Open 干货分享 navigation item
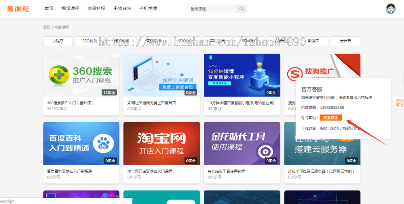404x204 pixels. point(122,8)
